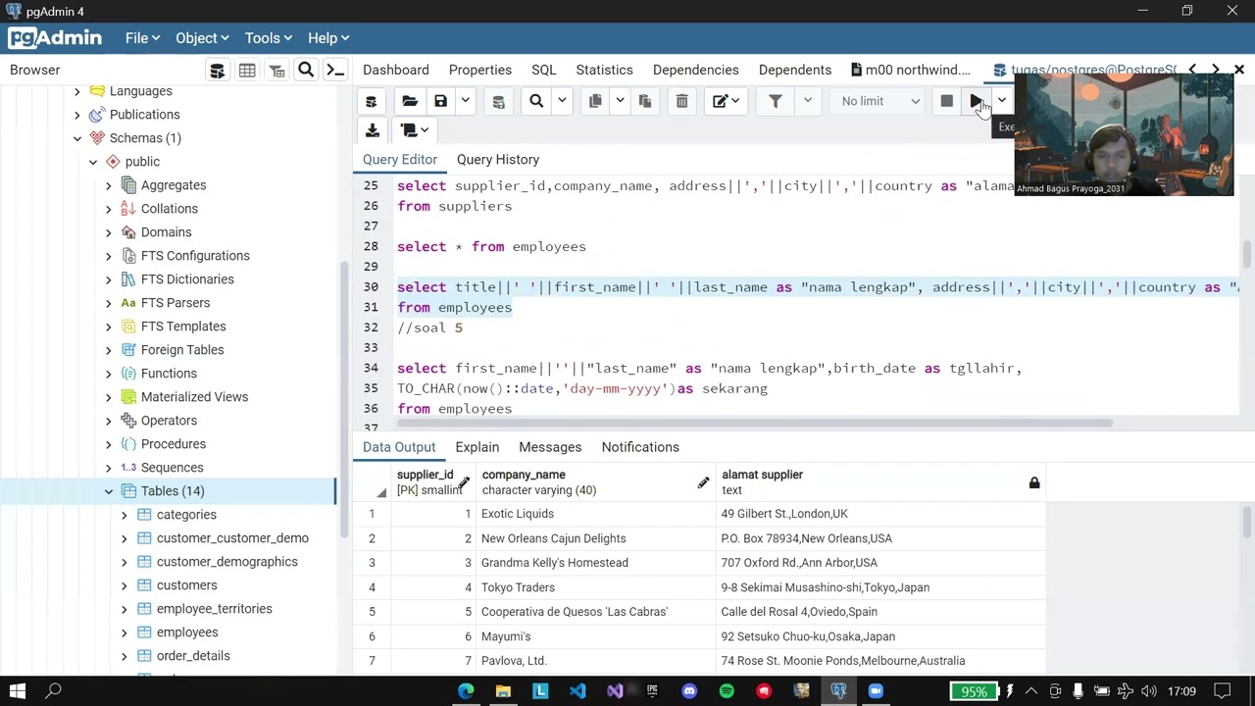Click the Search Objects magnifier in Browser
1255x706 pixels.
306,70
